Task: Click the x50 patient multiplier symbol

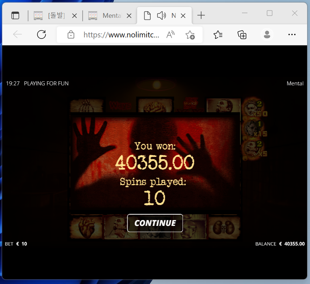Action: coord(255,108)
